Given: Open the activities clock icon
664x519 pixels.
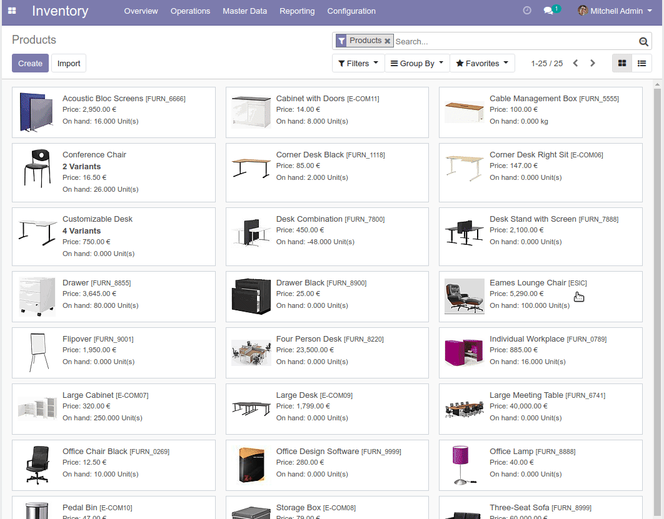Looking at the screenshot, I should (x=527, y=11).
